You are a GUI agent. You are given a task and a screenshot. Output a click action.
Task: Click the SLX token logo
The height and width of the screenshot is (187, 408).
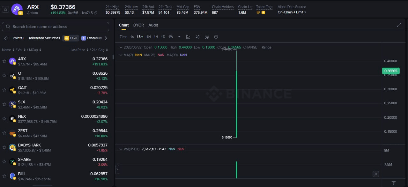point(12,104)
